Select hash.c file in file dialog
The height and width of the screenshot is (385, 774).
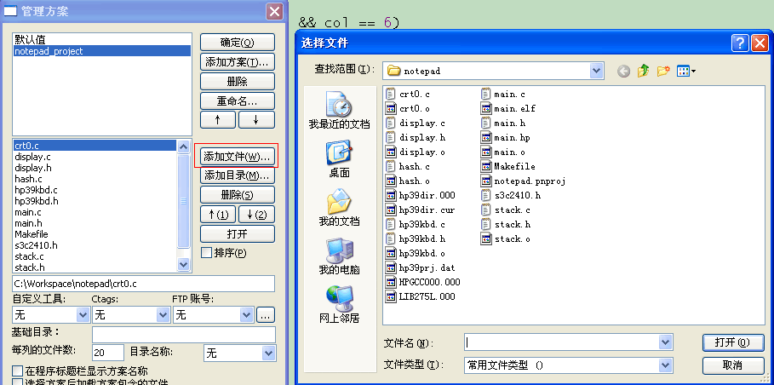(x=408, y=166)
